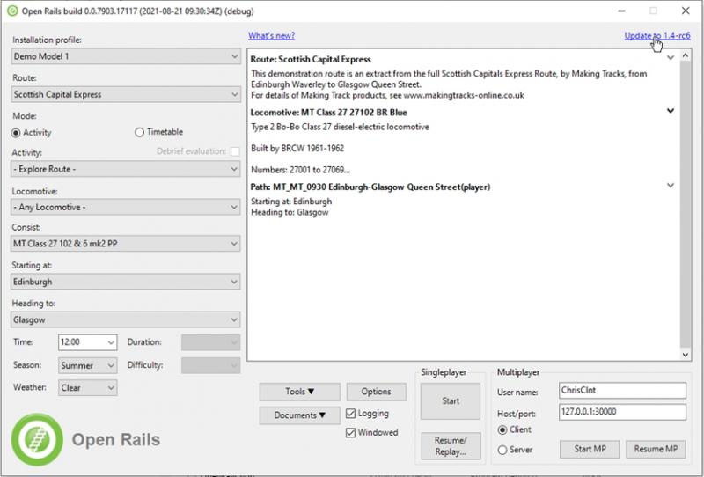The image size is (704, 477).
Task: Open the Weather dropdown showing Clear
Action: [x=87, y=387]
